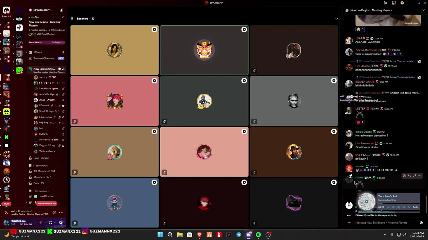Add the 6 laughing emoji reaction
This screenshot has width=428, height=240.
pos(360,29)
